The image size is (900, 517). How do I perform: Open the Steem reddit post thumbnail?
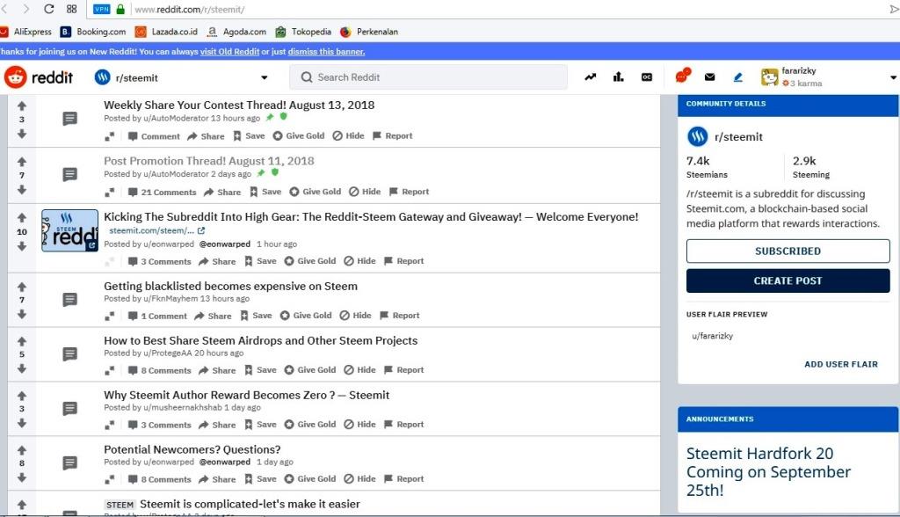(69, 230)
